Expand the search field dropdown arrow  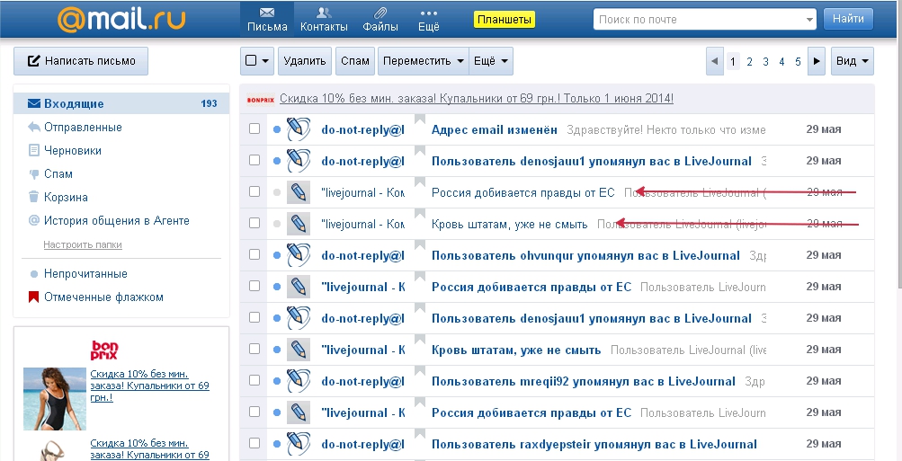(x=810, y=20)
